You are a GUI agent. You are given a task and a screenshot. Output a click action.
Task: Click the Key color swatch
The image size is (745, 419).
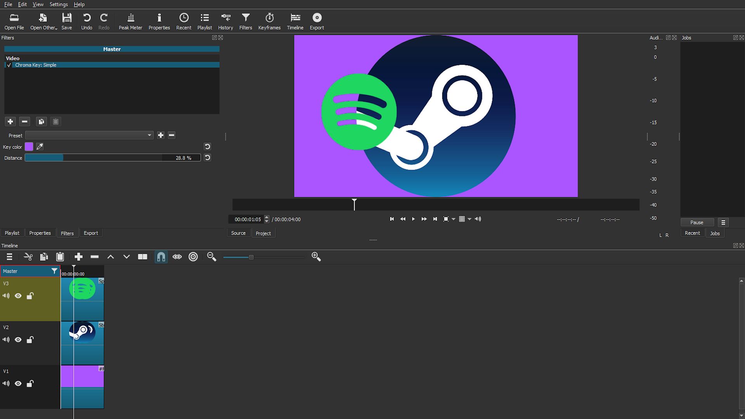[29, 147]
